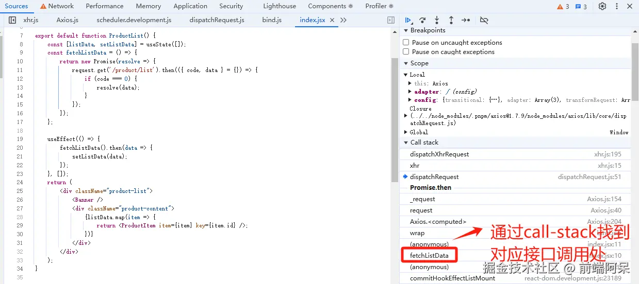Hide the debugger sidebar pane
639x284 pixels.
pos(391,20)
